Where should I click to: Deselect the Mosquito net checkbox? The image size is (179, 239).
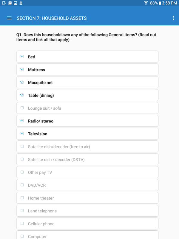point(22,82)
